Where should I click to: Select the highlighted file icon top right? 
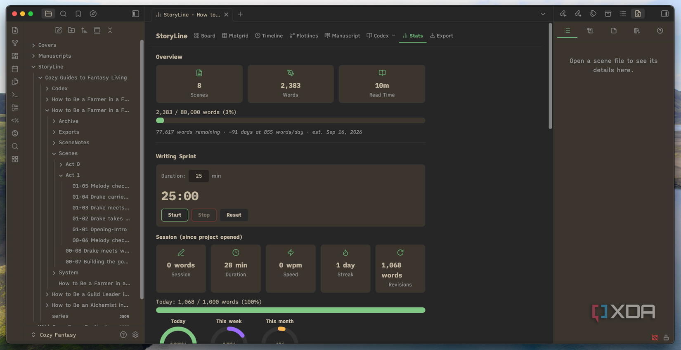pos(638,14)
